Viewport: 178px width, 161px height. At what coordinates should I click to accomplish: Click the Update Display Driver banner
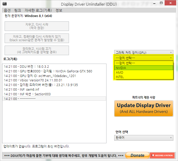[x=144, y=108]
